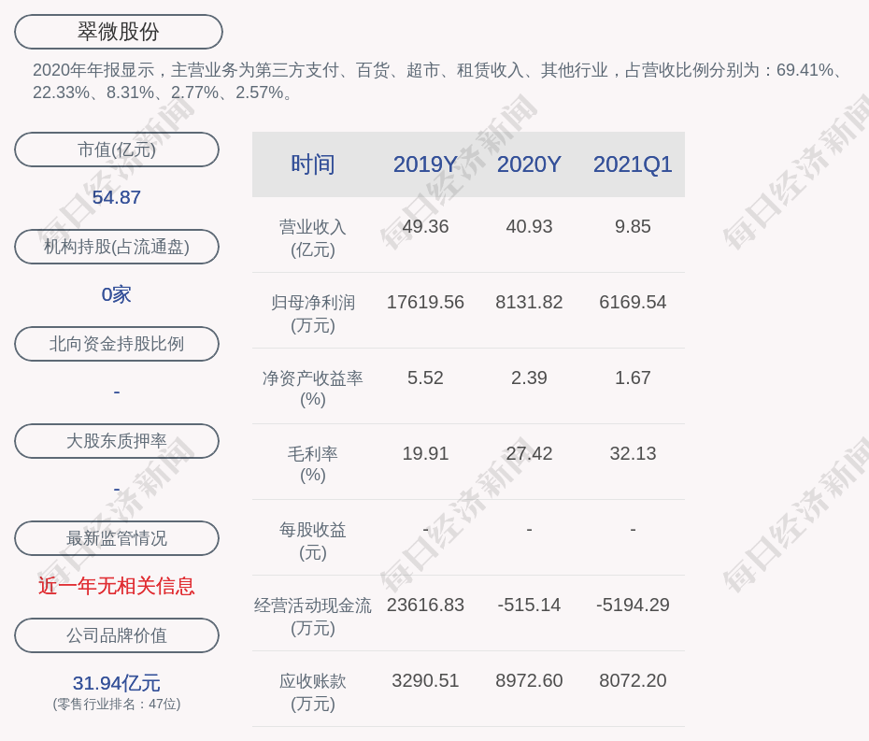The width and height of the screenshot is (869, 741).
Task: Click the 17619.56 net profit cell
Action: click(x=425, y=303)
